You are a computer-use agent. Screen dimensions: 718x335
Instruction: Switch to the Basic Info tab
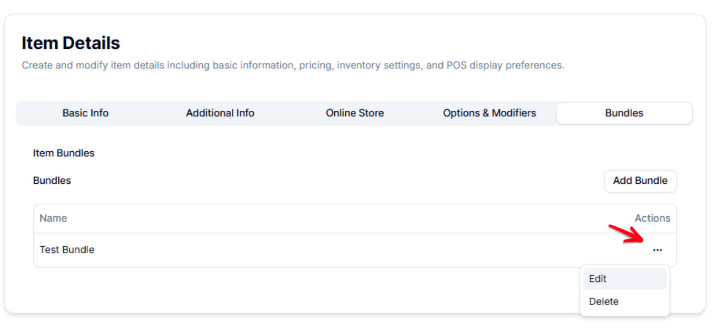pos(85,113)
